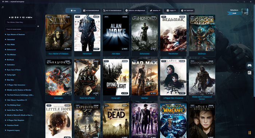This screenshot has width=255, height=138.
Task: Open the Saints Row game cover
Action: click(145, 121)
